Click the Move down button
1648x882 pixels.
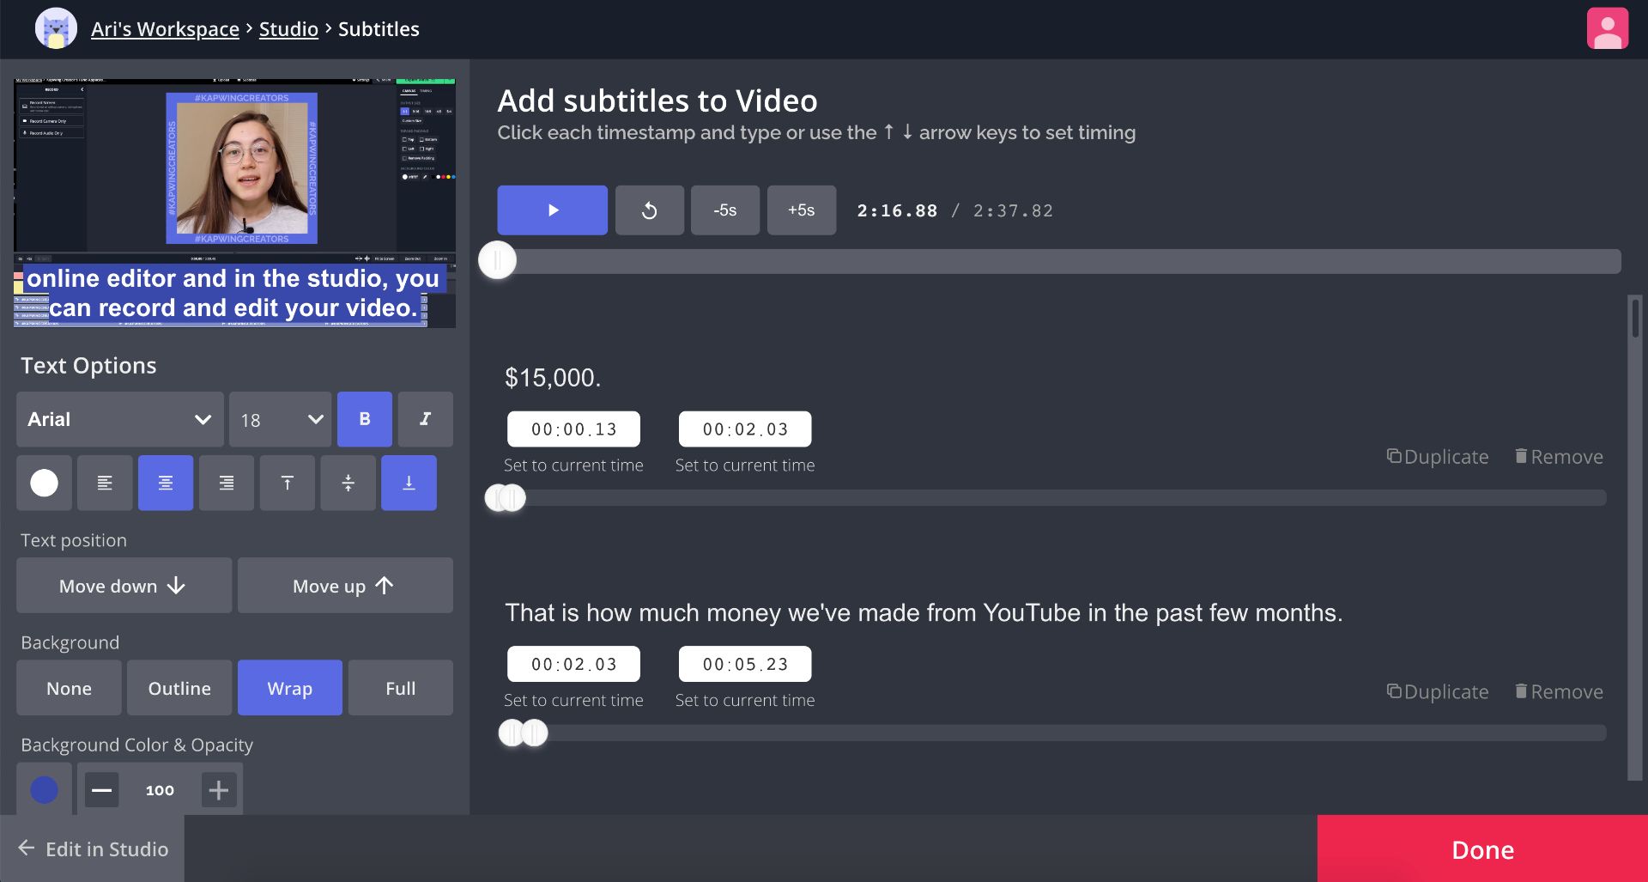pyautogui.click(x=124, y=586)
